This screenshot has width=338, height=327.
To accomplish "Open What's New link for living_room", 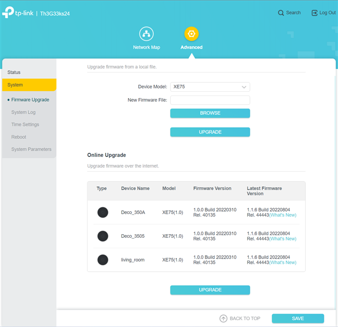I will click(283, 262).
